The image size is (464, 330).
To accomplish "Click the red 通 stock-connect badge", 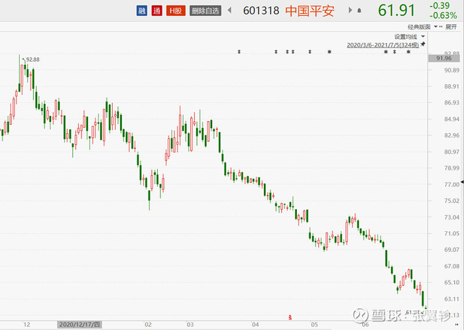I will tap(157, 11).
